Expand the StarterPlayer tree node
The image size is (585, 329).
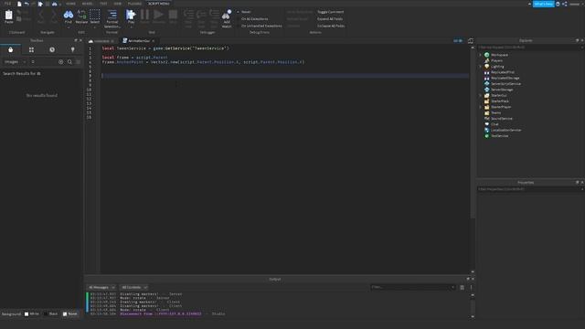click(x=481, y=107)
